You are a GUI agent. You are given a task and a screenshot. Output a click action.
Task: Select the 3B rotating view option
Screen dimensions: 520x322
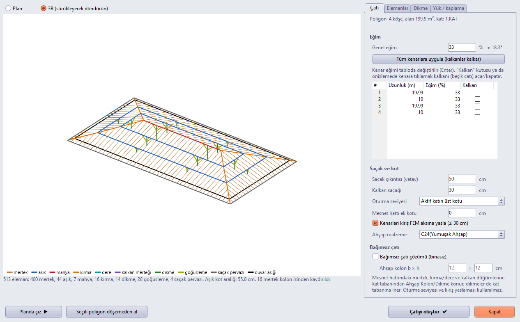pyautogui.click(x=44, y=8)
